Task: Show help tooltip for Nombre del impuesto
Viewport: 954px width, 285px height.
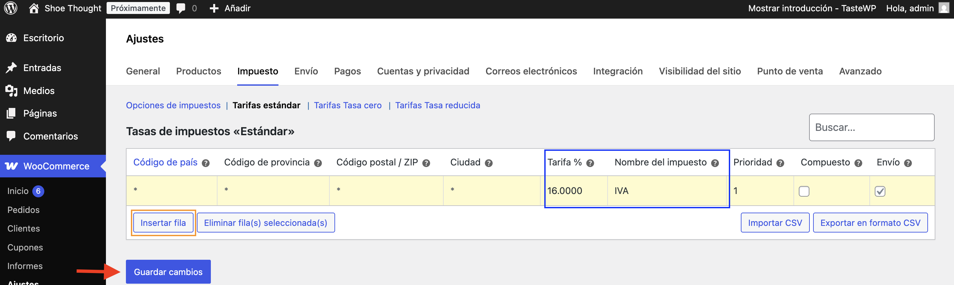Action: click(x=715, y=163)
